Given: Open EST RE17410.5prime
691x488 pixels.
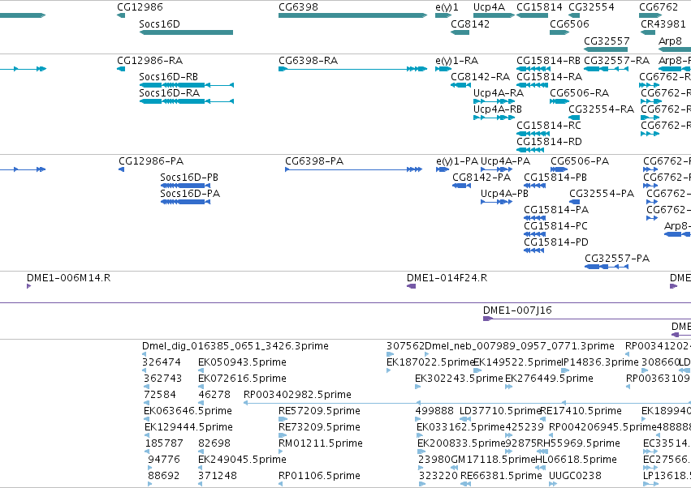Looking at the screenshot, I should (543, 419).
